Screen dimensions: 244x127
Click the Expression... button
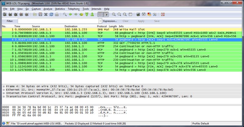110,21
